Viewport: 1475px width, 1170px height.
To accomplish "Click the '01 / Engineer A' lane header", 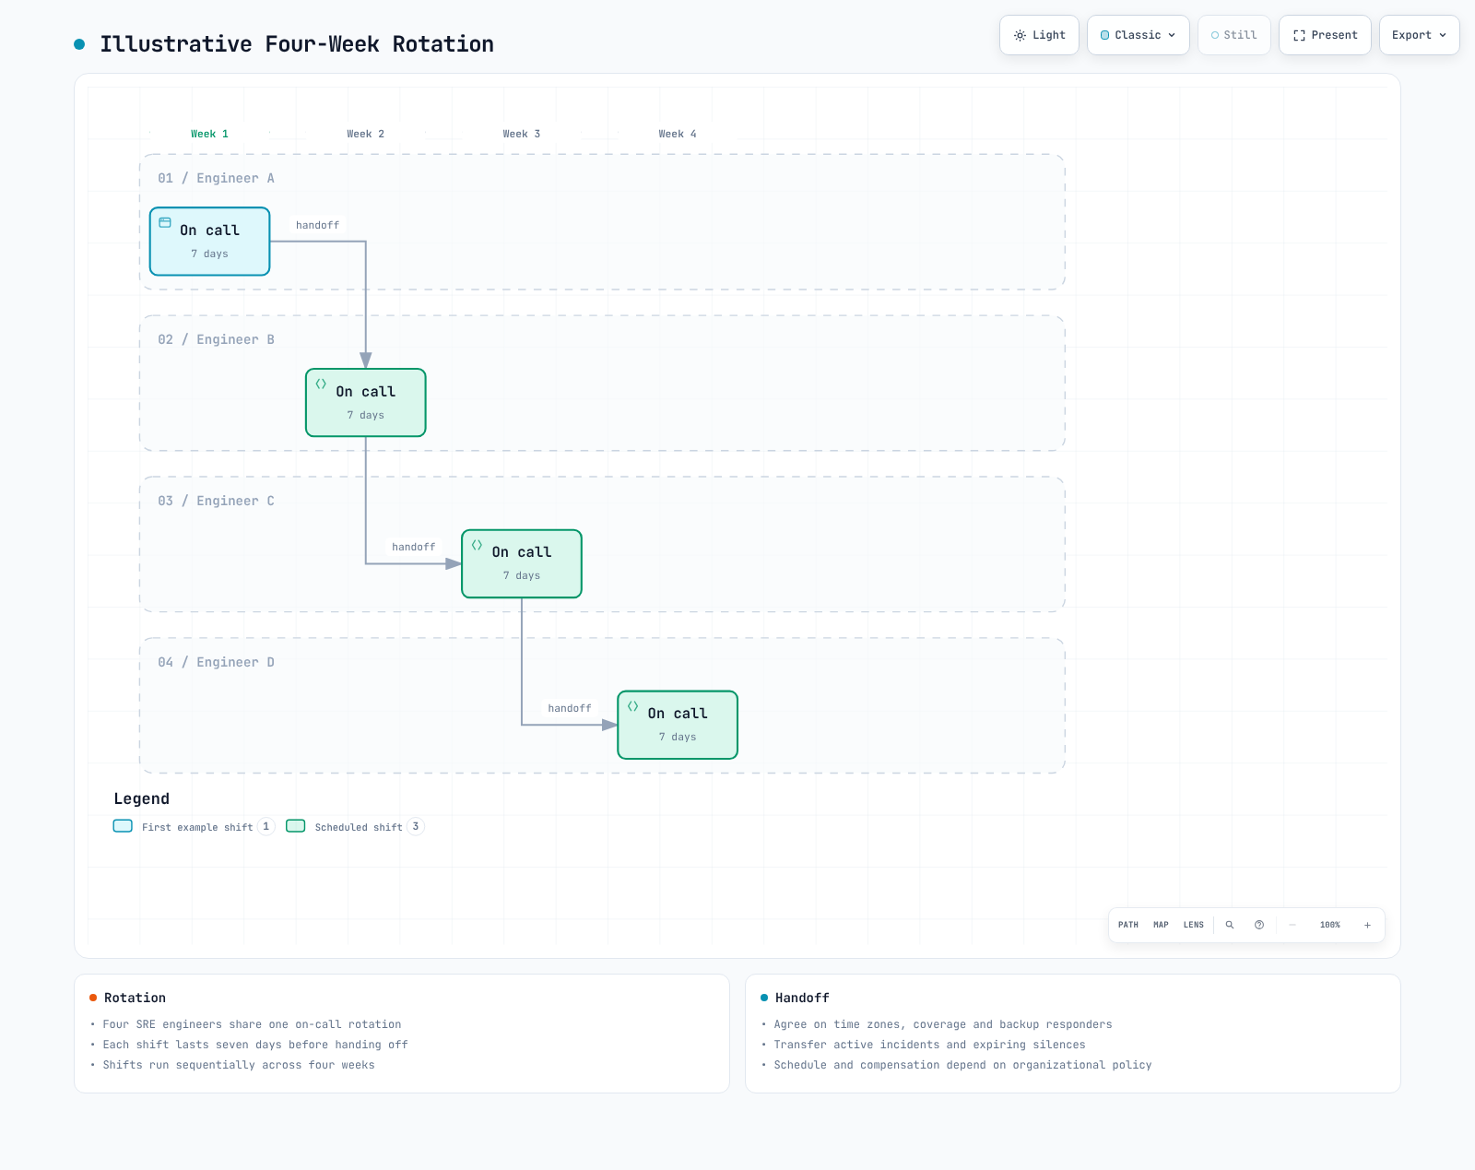I will coord(216,178).
